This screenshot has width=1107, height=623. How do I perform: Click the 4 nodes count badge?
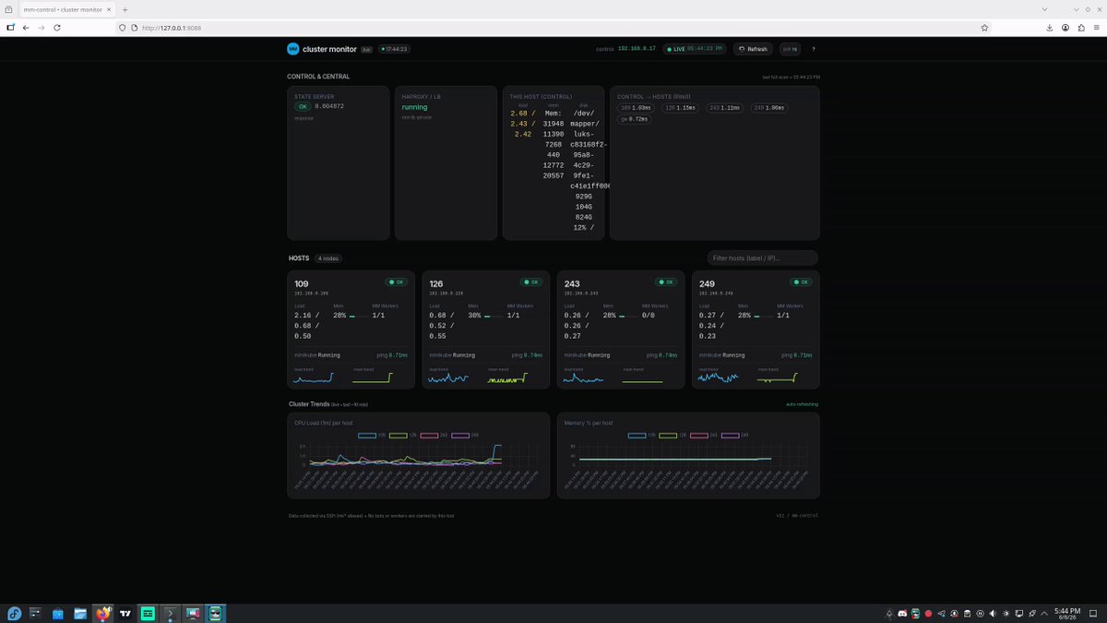point(327,258)
